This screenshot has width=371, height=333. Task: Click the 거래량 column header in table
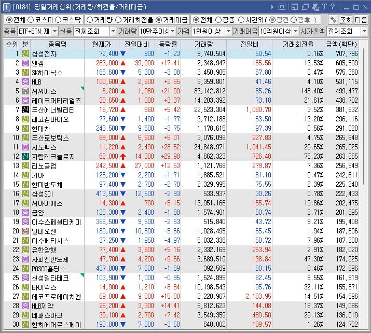point(204,44)
